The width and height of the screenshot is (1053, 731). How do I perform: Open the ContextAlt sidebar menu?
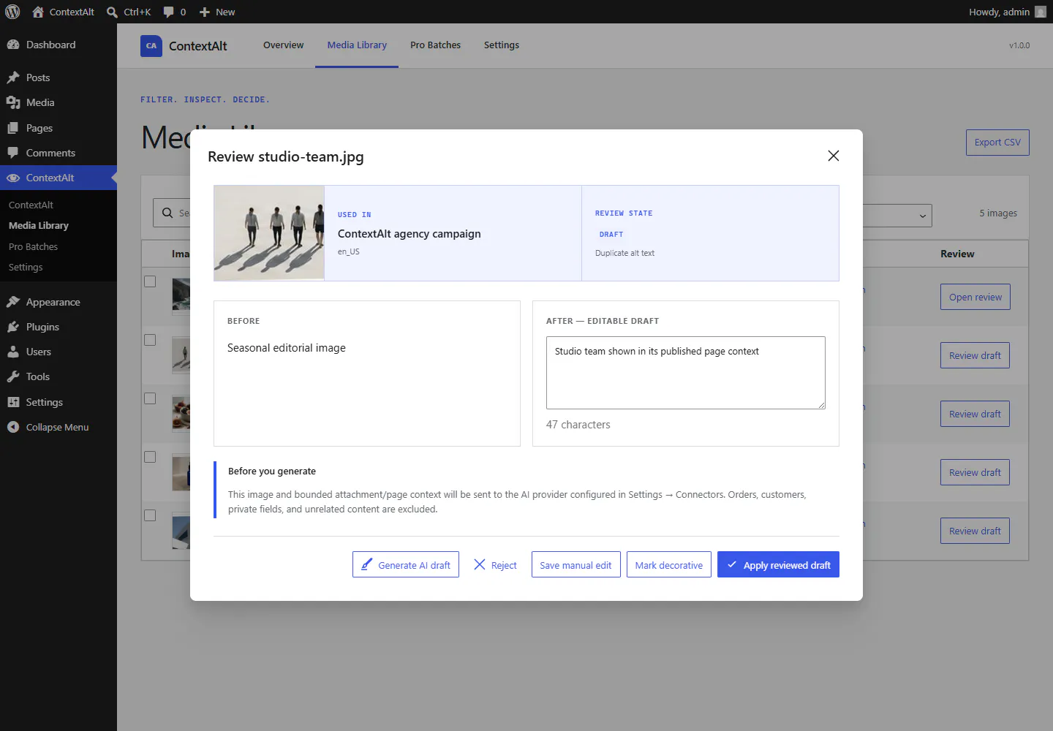click(58, 178)
